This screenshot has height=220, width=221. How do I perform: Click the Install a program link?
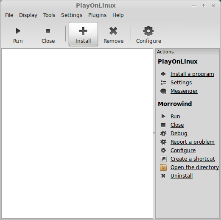(x=192, y=74)
